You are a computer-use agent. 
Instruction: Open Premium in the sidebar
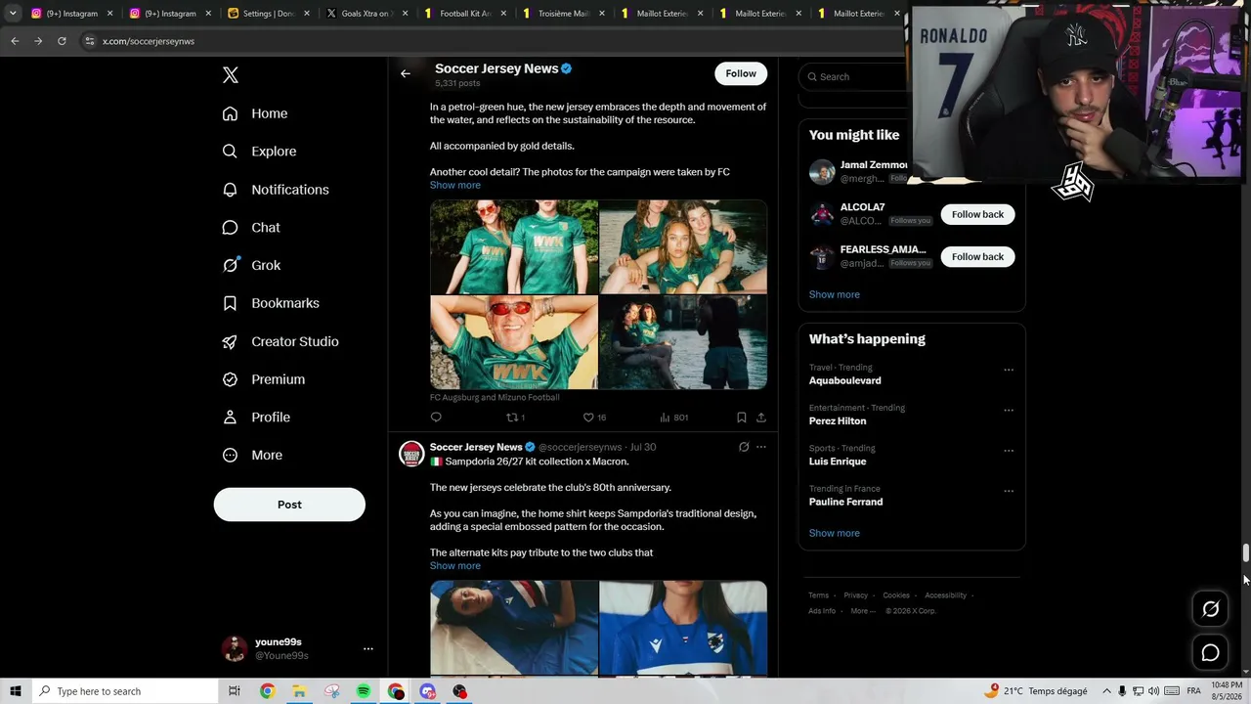[264, 379]
